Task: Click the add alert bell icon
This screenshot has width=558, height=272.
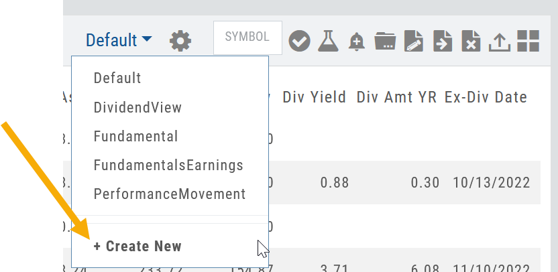Action: (357, 41)
